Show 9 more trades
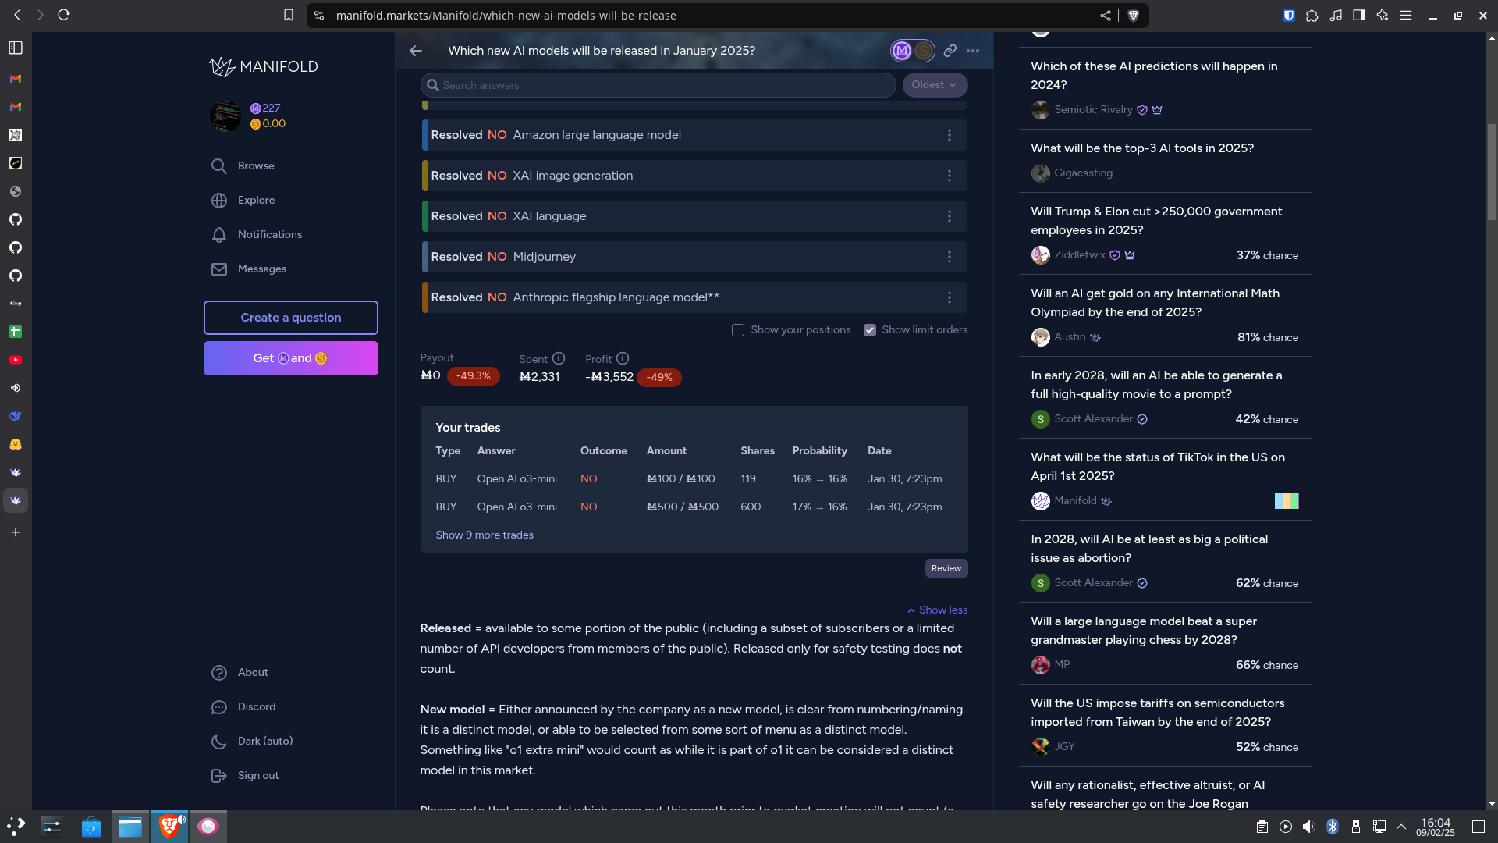The width and height of the screenshot is (1498, 843). tap(485, 535)
